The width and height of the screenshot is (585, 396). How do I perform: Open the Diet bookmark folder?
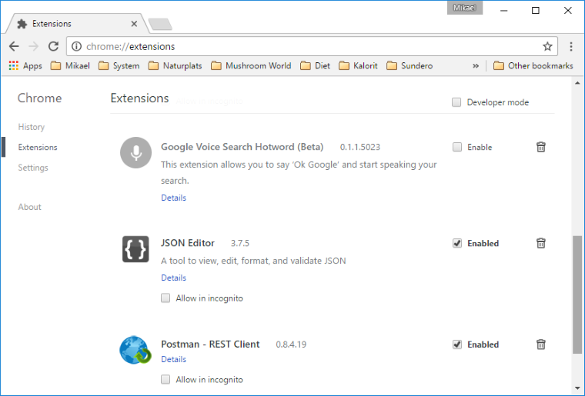coord(316,66)
